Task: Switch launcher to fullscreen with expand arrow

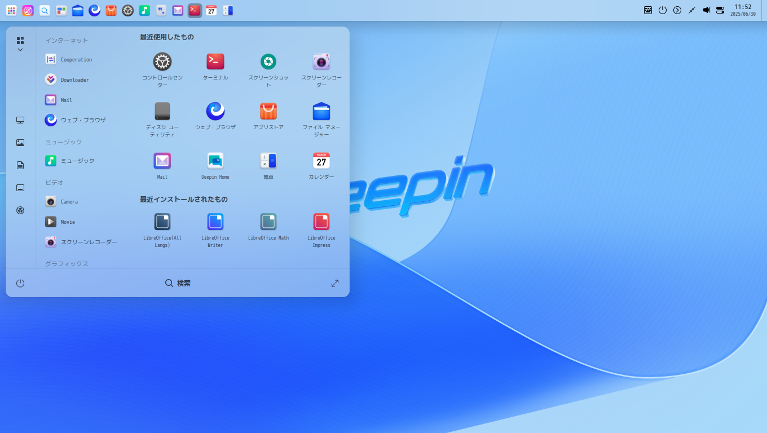Action: [334, 283]
